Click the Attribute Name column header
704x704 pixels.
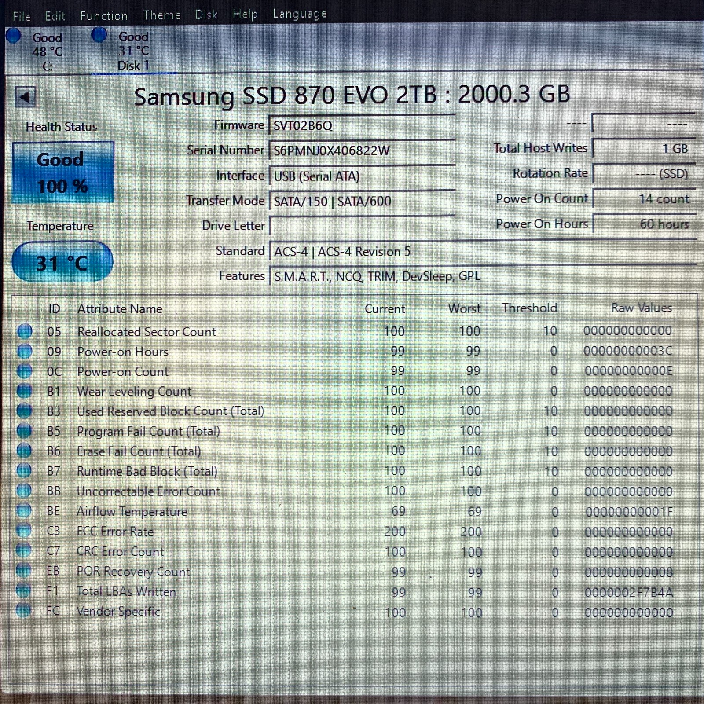coord(120,309)
